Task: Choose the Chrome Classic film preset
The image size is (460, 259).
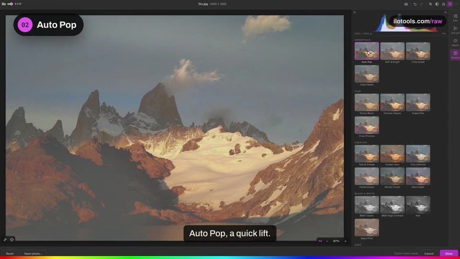Action: pyautogui.click(x=392, y=102)
